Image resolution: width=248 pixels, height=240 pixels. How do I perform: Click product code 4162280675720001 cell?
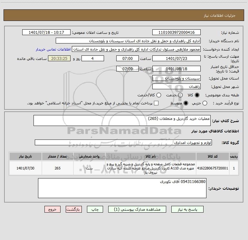coord(213,168)
